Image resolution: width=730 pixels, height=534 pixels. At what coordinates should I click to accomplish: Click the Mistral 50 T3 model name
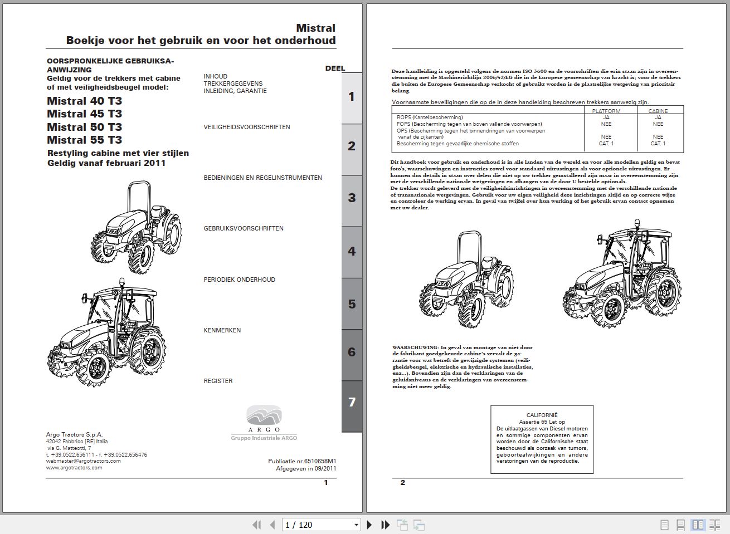[x=84, y=127]
